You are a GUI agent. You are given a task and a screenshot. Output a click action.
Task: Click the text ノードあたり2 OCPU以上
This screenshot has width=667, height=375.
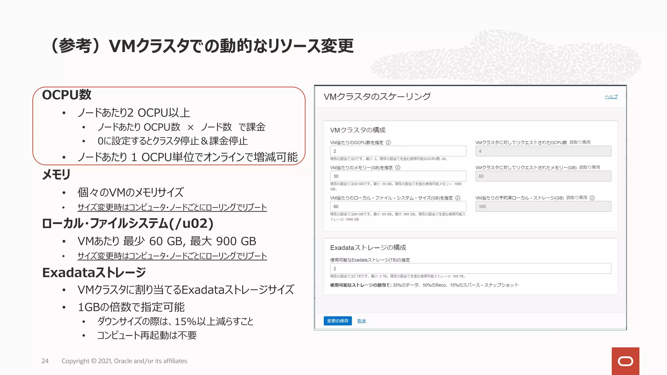134,113
